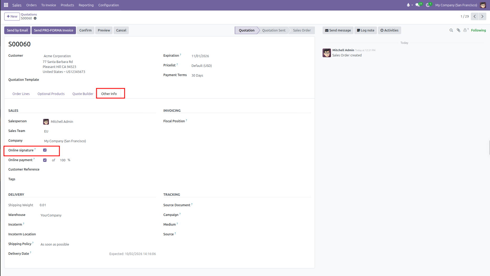Screen dimensions: 490x276
Task: Toggle the Online payment checkbox
Action: click(45, 160)
